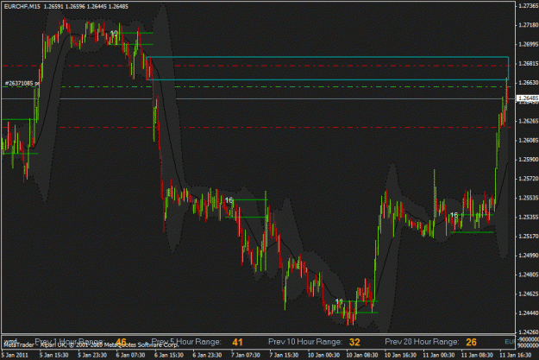Click the 5 Jan 23:30 time label
539x360 pixels.
click(92, 355)
